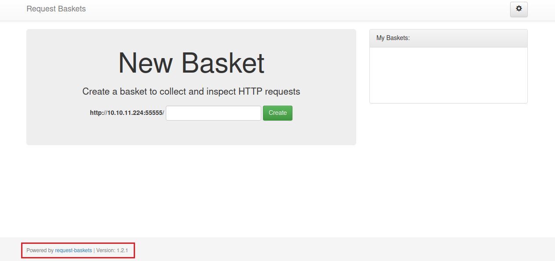The image size is (555, 261).
Task: Focus the basket name input field
Action: (x=213, y=113)
